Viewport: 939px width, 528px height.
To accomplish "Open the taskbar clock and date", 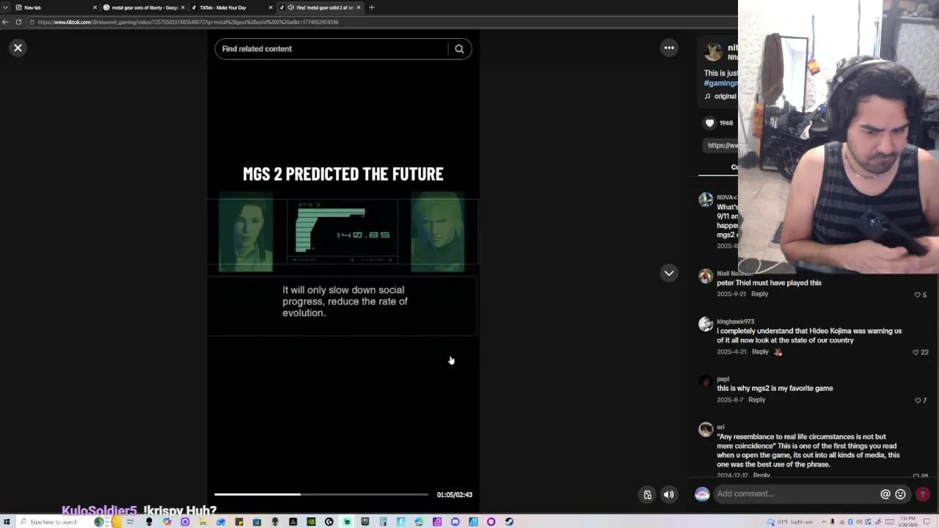I will point(907,521).
